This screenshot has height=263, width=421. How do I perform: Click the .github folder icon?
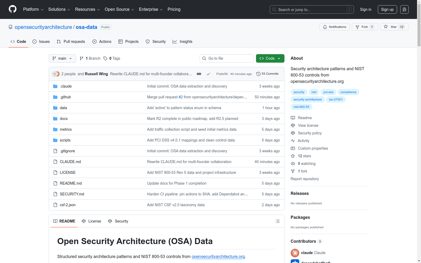[55, 97]
